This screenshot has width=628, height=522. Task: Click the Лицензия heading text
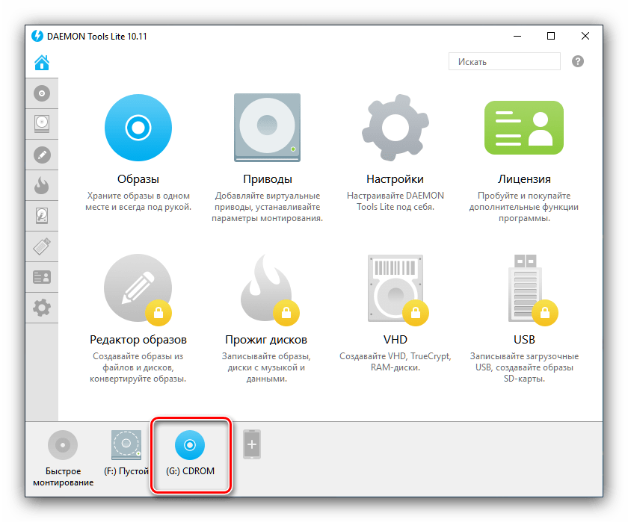tap(524, 179)
